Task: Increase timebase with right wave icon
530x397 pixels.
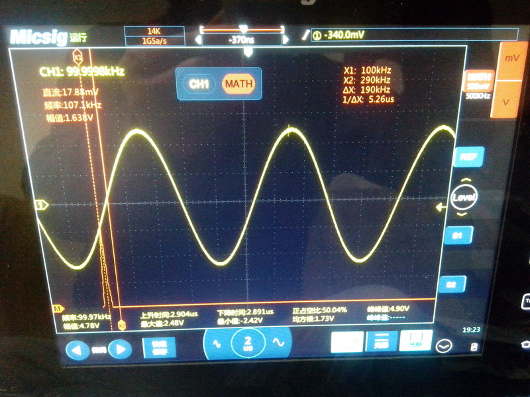Action: [x=278, y=343]
